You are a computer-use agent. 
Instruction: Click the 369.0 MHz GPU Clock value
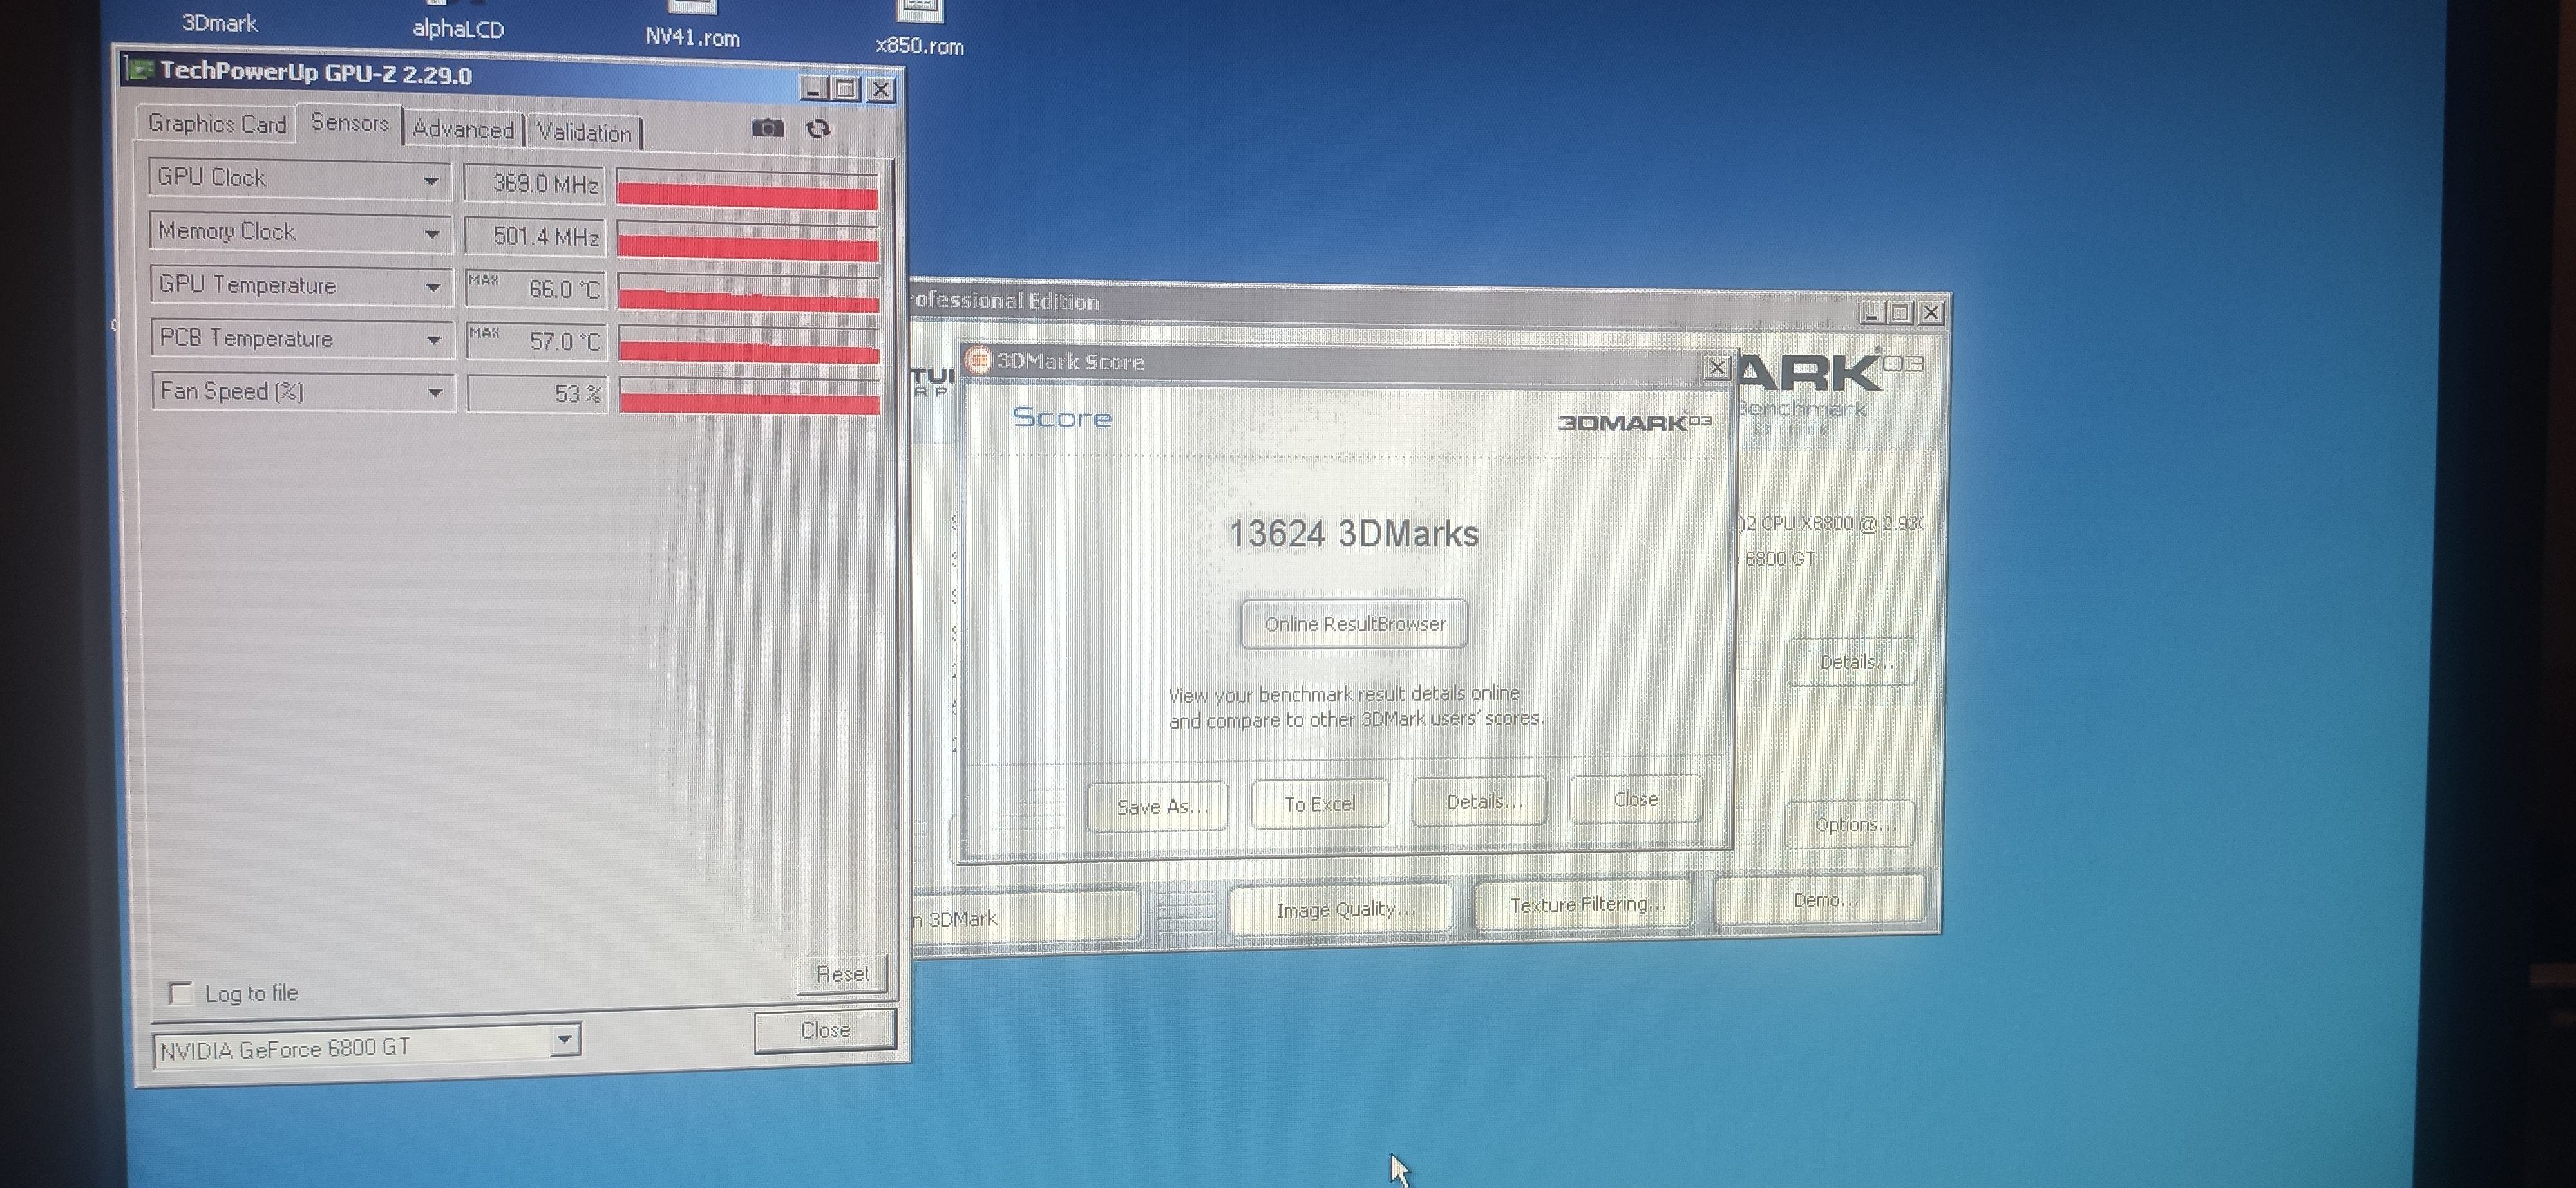point(534,184)
